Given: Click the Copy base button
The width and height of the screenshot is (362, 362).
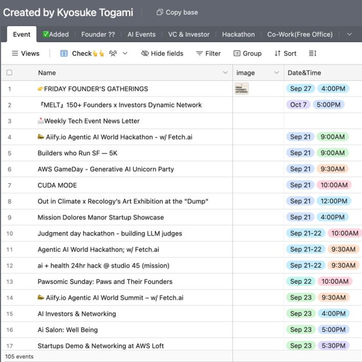Looking at the screenshot, I should [177, 13].
